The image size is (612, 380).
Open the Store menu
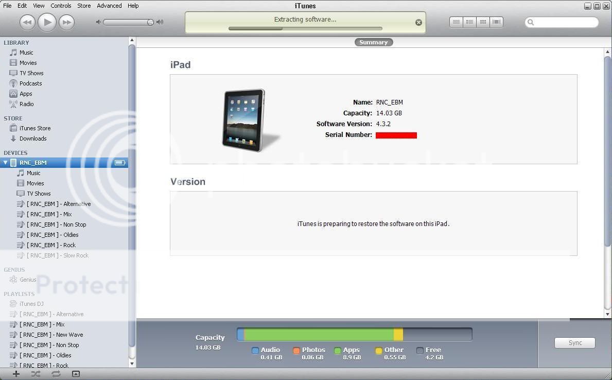pos(84,6)
